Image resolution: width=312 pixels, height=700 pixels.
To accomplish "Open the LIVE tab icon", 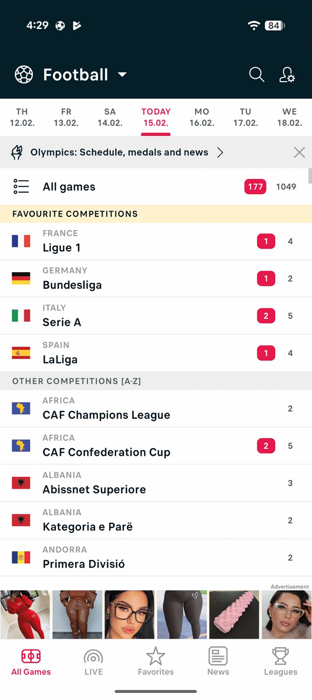I will tap(93, 657).
